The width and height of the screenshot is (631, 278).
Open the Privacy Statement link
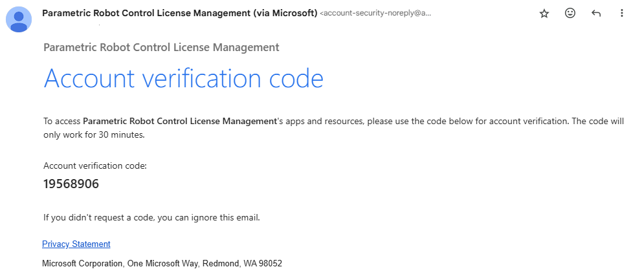(76, 244)
